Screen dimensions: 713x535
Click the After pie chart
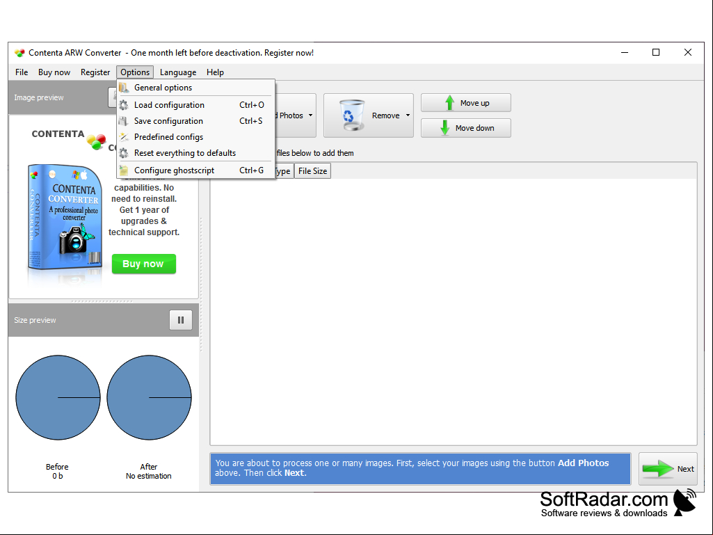pos(149,398)
